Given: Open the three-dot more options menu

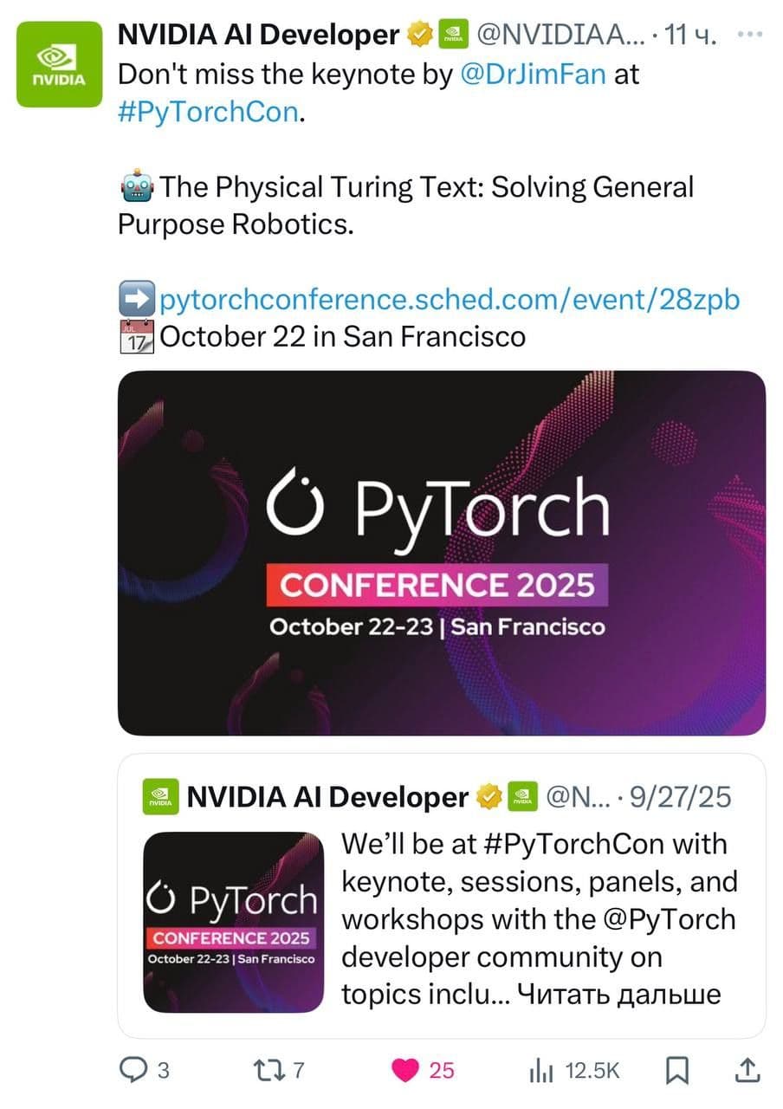Looking at the screenshot, I should 747,35.
